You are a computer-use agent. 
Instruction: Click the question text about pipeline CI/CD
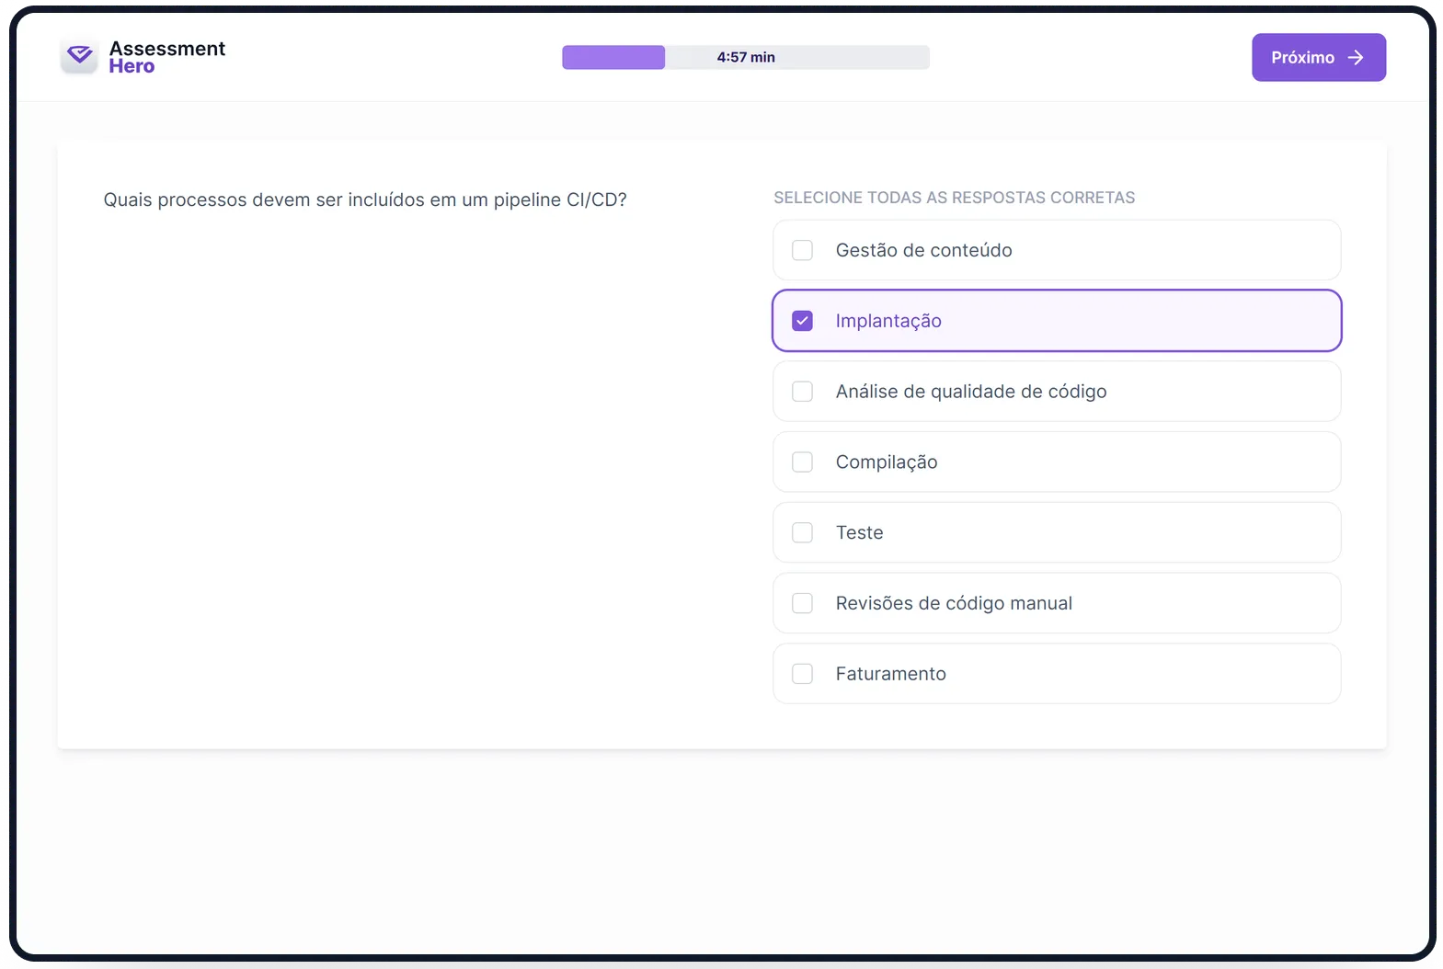tap(365, 199)
